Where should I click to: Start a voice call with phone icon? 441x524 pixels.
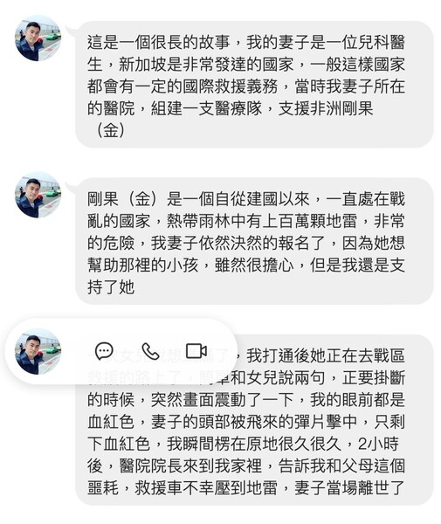(150, 351)
